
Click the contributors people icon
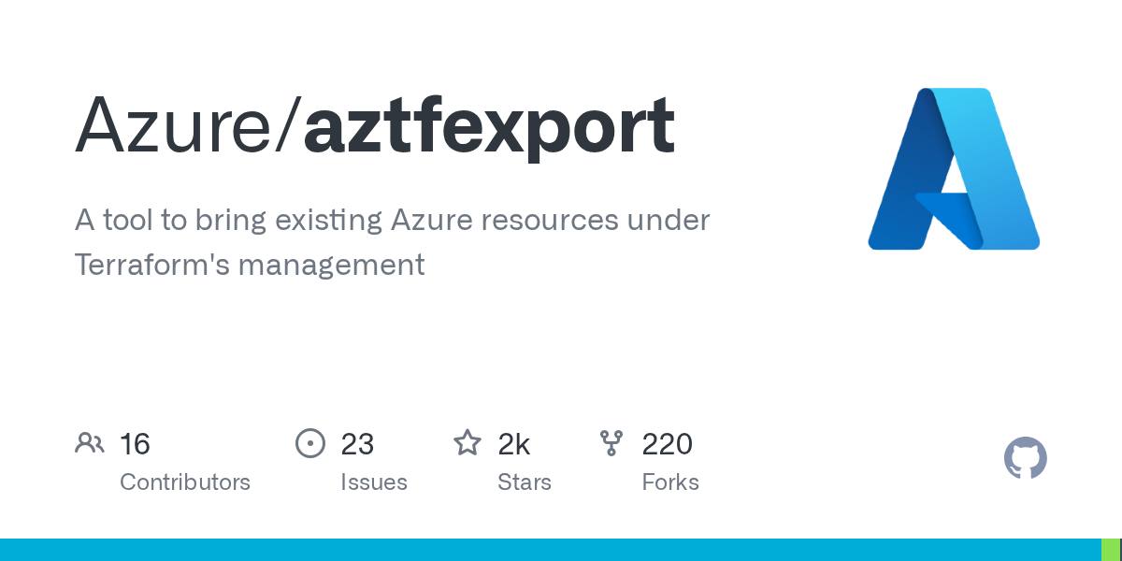(x=90, y=443)
